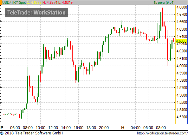Click the TeleTrader WorkStation watermark logo
The image size is (188, 136).
tap(36, 13)
